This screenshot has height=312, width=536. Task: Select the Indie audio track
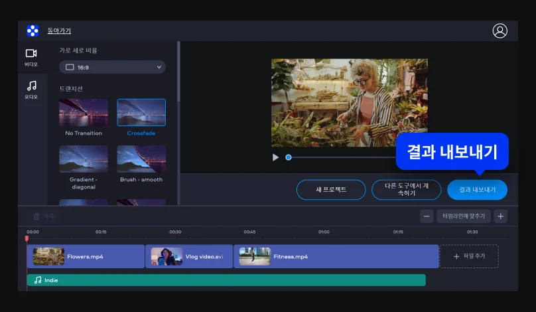(x=226, y=280)
